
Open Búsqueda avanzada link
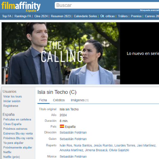tap(149, 10)
